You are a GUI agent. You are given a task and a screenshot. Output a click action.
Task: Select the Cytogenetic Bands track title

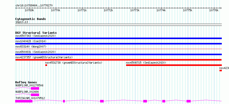(x=31, y=19)
